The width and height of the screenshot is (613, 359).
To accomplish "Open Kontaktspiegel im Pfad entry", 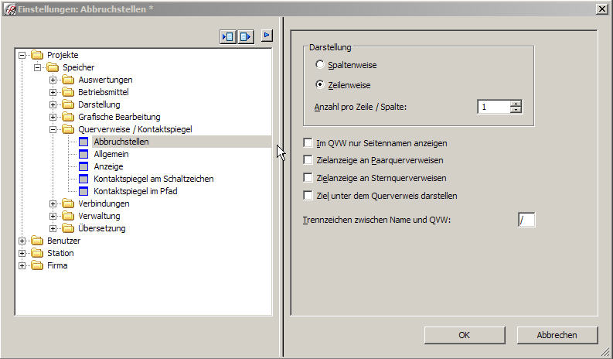I will tap(135, 191).
